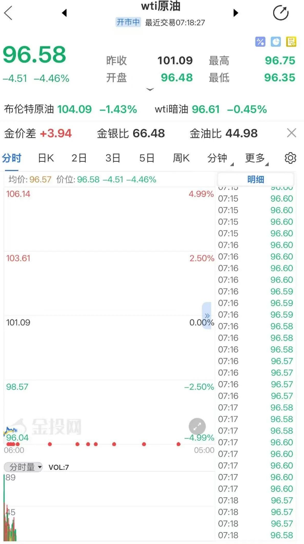Select the 周K chart tab
Viewport: 304px width, 544px height.
[x=181, y=158]
